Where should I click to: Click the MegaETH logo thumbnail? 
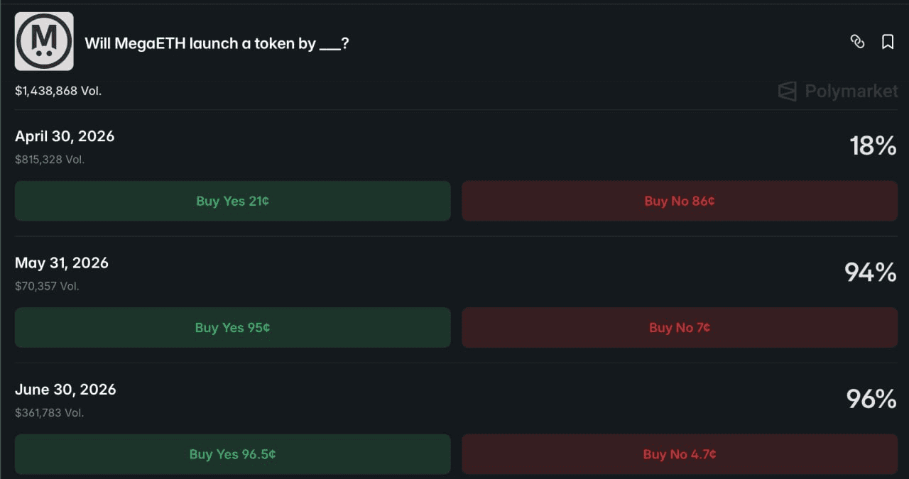tap(44, 41)
